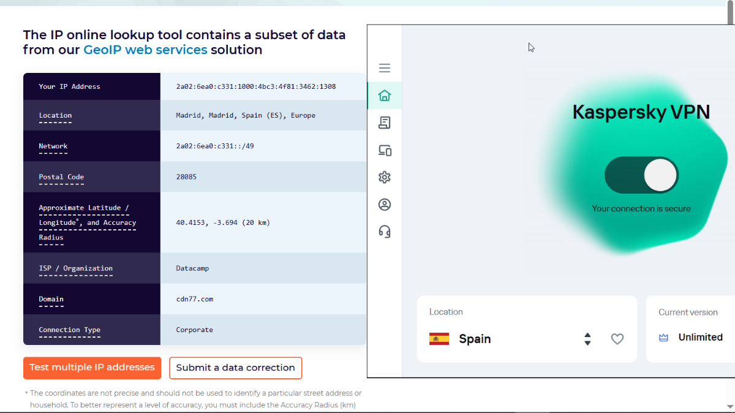
Task: Open the account profile icon in Kaspersky
Action: (385, 205)
